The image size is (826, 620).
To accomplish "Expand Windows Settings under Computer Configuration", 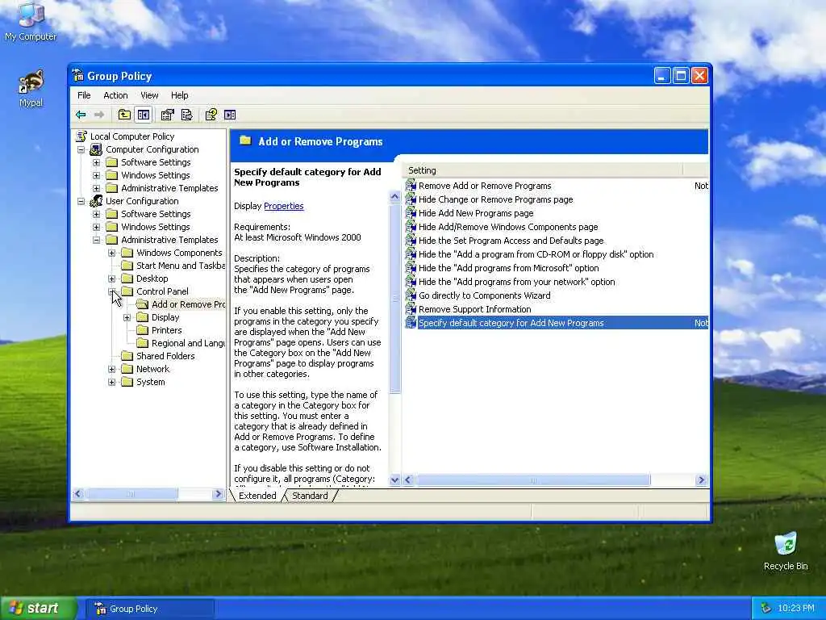I will point(97,175).
